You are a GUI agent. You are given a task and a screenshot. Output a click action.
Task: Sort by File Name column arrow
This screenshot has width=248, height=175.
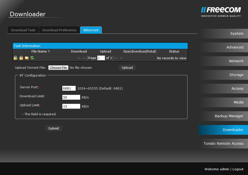click(x=49, y=51)
